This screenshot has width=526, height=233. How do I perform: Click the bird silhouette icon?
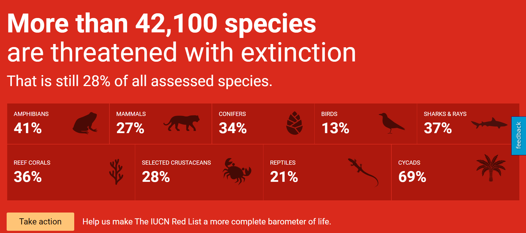click(x=391, y=123)
